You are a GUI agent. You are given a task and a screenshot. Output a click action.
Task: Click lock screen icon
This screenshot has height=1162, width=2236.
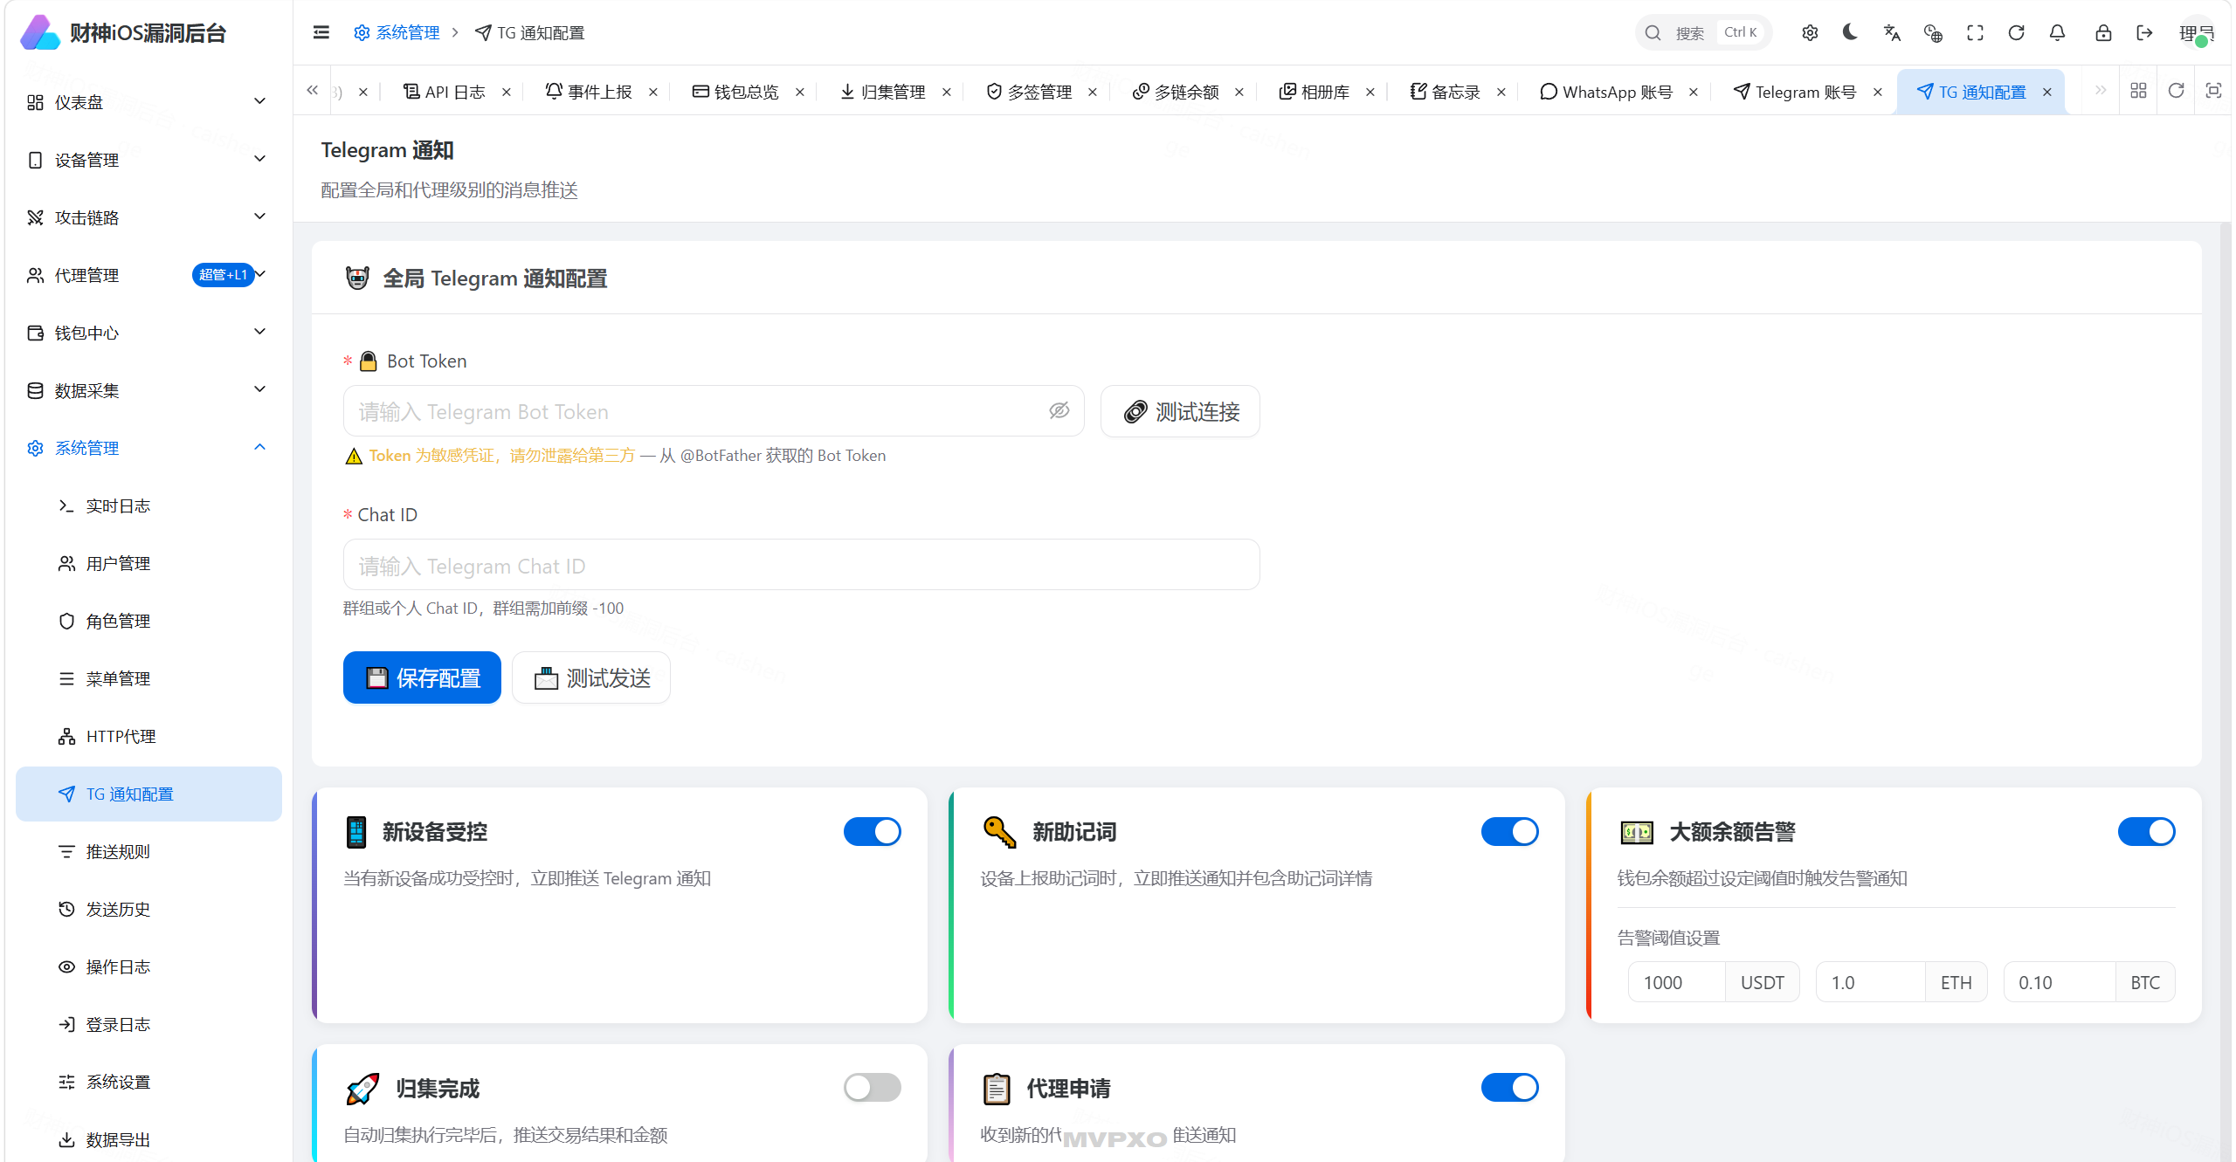click(x=2103, y=32)
